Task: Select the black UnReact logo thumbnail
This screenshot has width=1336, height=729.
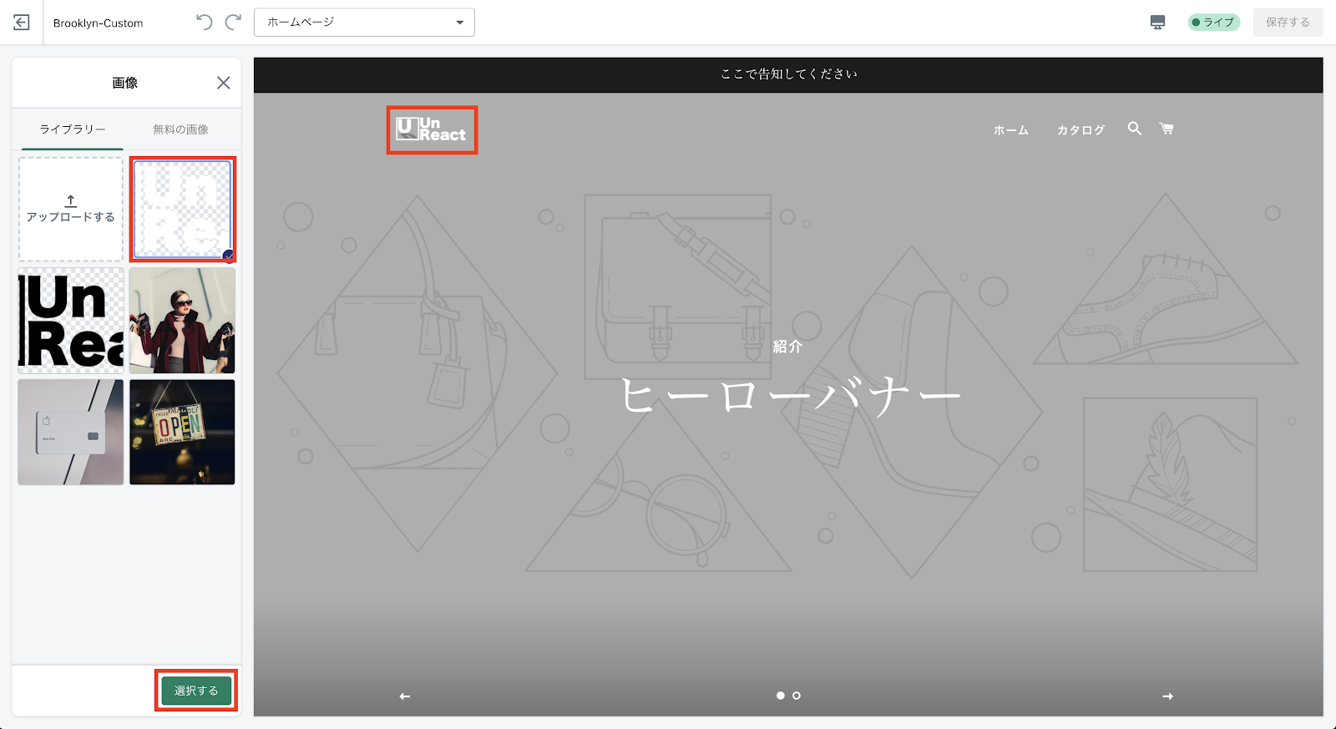Action: (71, 321)
